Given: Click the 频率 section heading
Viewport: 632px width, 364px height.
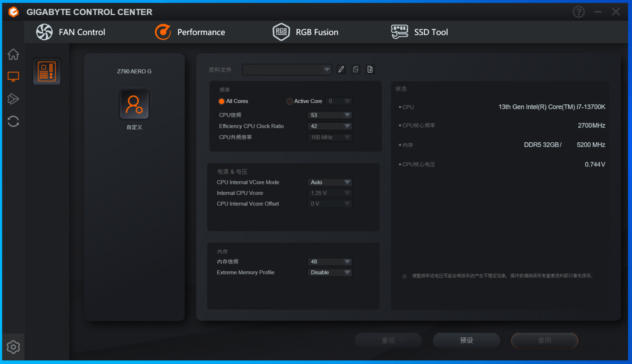Looking at the screenshot, I should coord(225,90).
